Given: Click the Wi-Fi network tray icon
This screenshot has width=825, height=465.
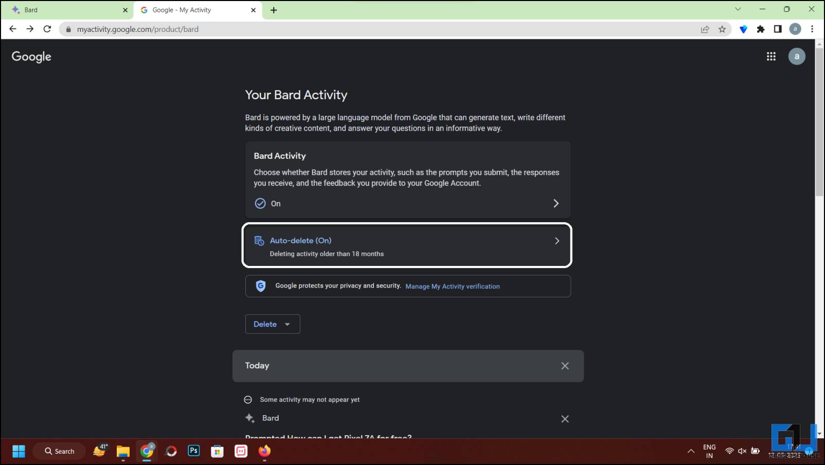Looking at the screenshot, I should (x=729, y=451).
